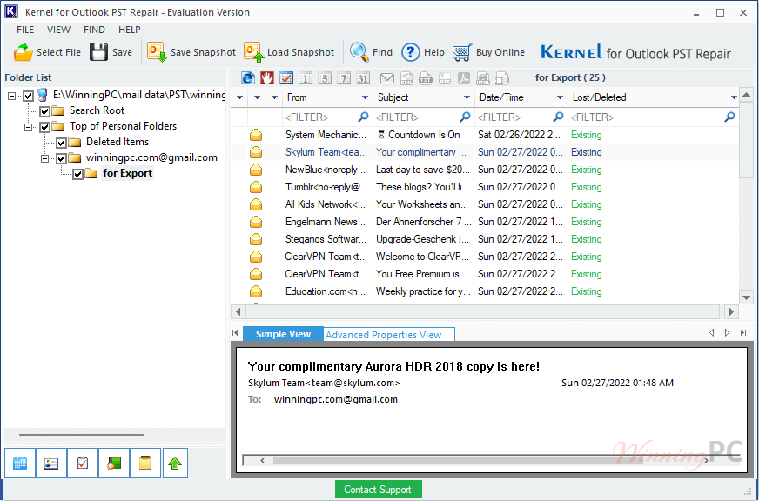Toggle Top of Personal Folders checkbox
The image size is (759, 501).
(44, 127)
